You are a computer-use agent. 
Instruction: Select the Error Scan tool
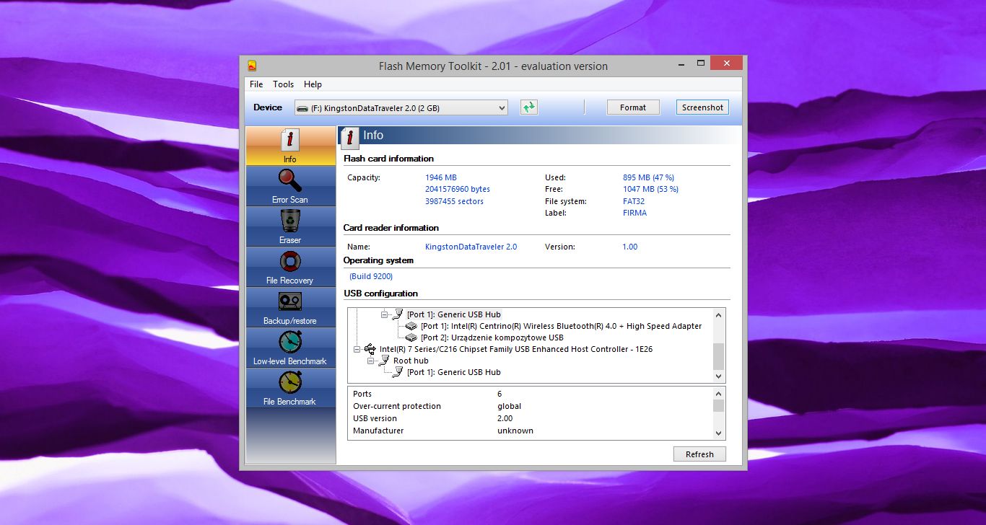[289, 185]
